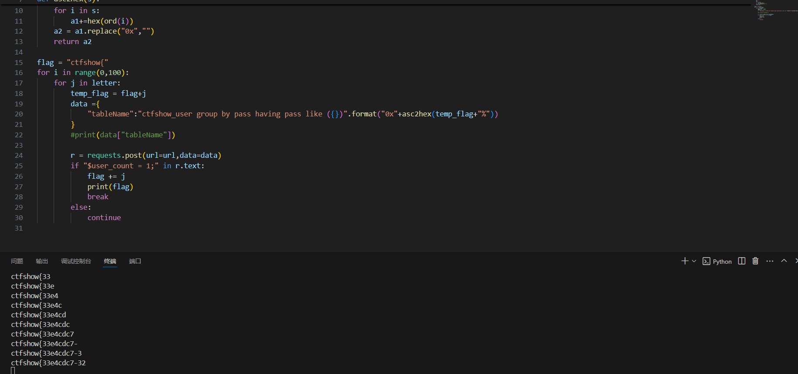Open the 问题 panel tab
The height and width of the screenshot is (374, 798).
pyautogui.click(x=17, y=261)
